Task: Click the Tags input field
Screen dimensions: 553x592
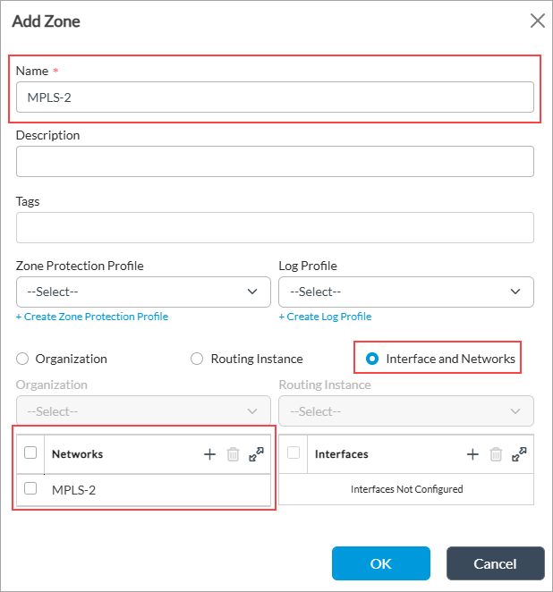Action: click(275, 227)
